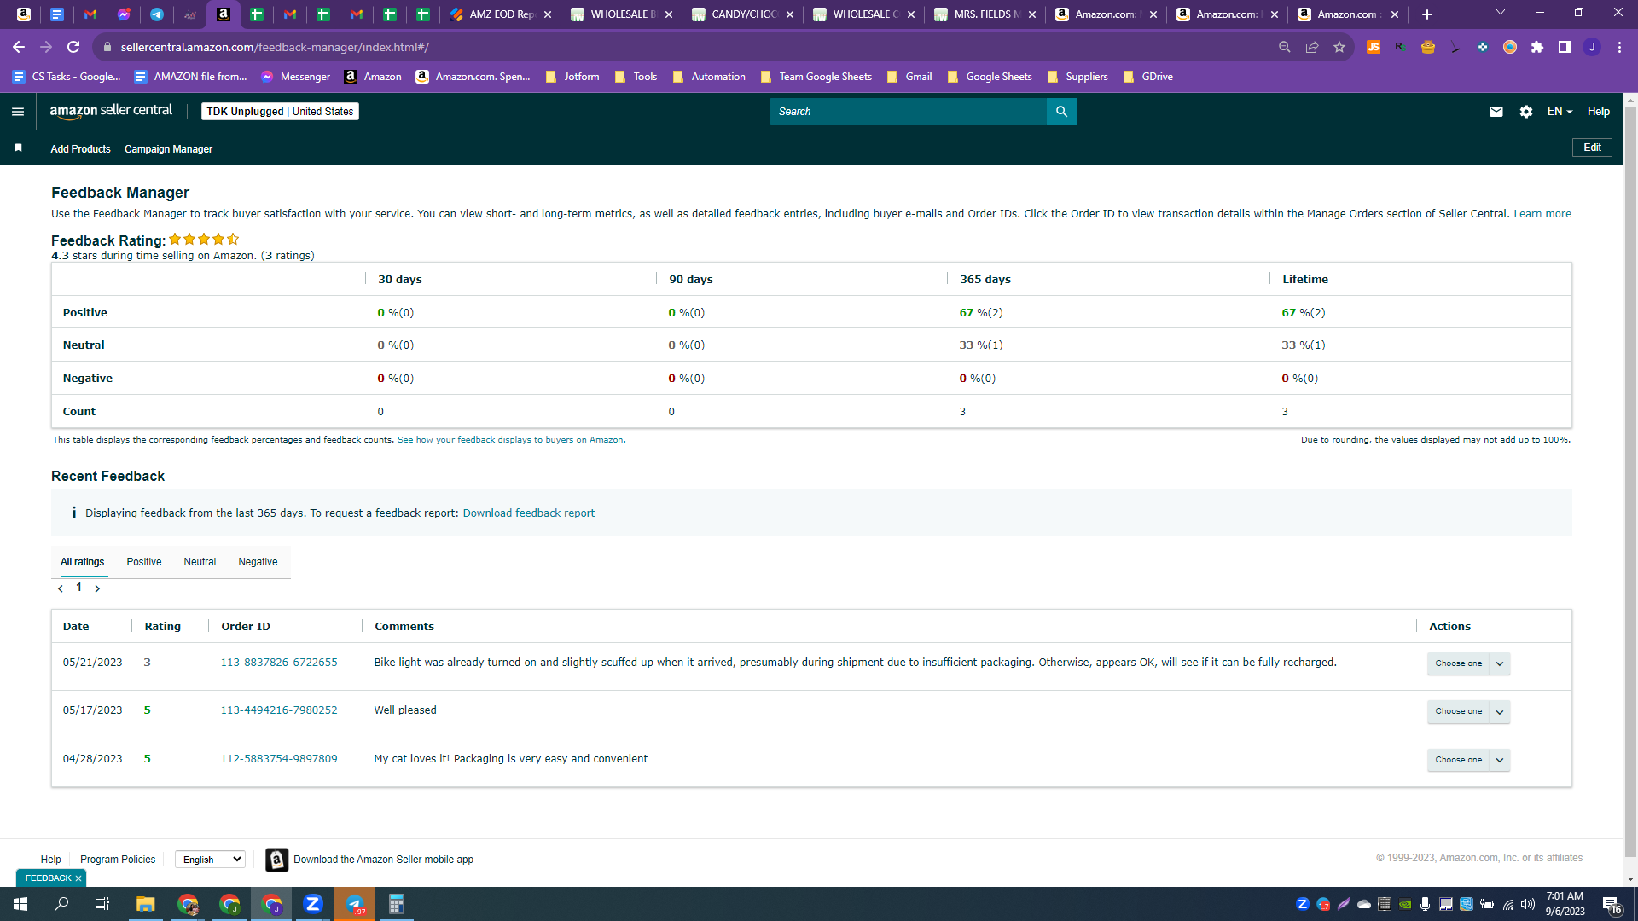Open a new browser tab

click(1427, 14)
